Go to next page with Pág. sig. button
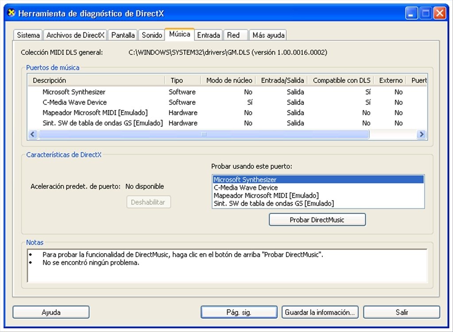This screenshot has width=453, height=332. [239, 312]
